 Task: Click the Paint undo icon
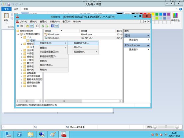coord(13,4)
